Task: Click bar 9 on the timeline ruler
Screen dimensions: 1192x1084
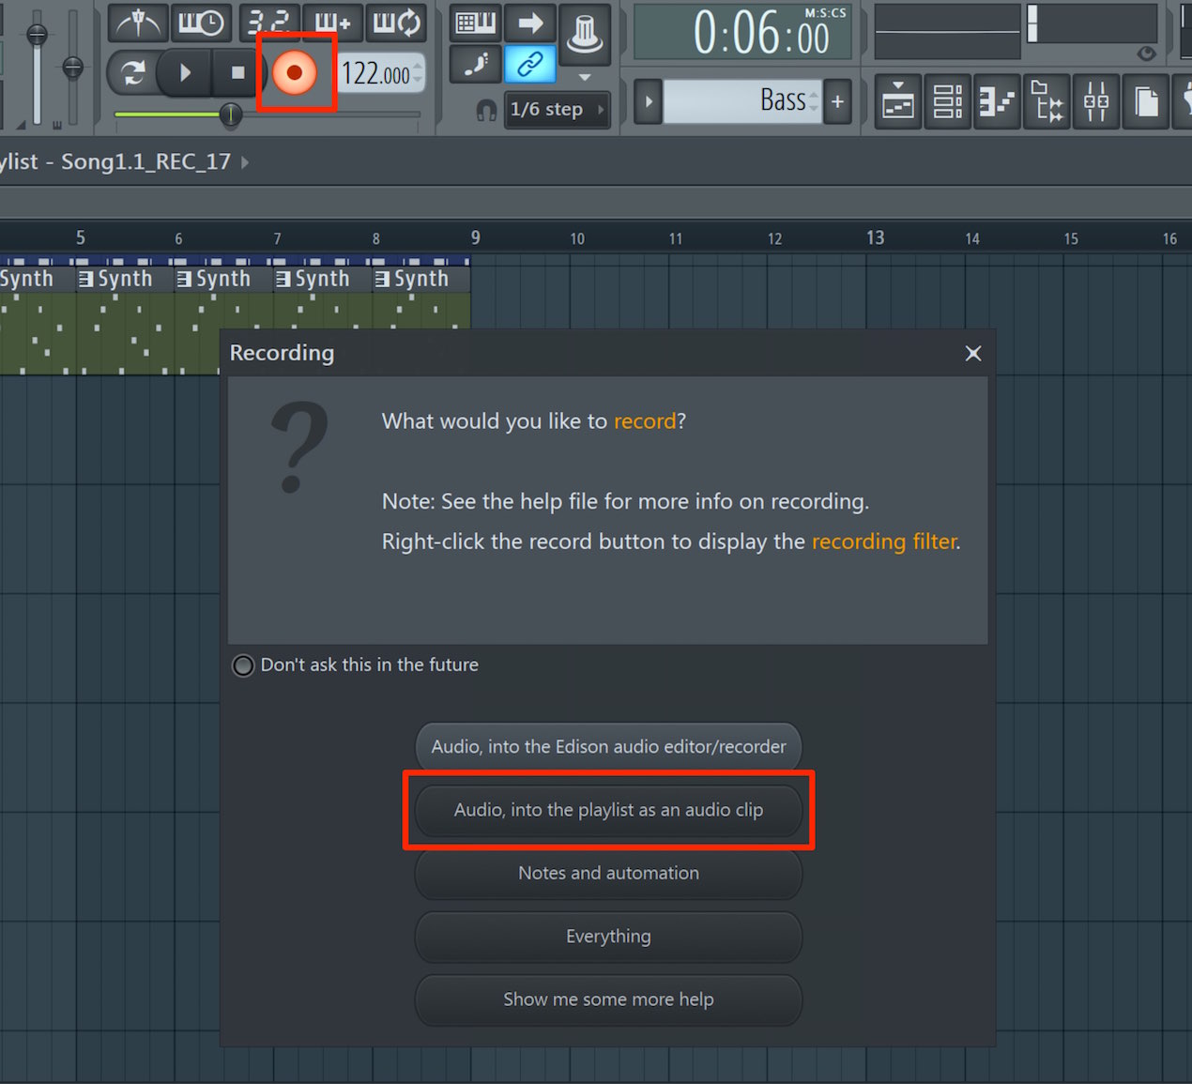Action: [476, 237]
